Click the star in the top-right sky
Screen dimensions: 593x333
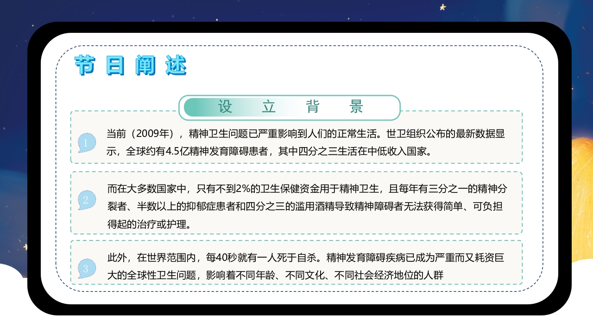click(x=443, y=7)
